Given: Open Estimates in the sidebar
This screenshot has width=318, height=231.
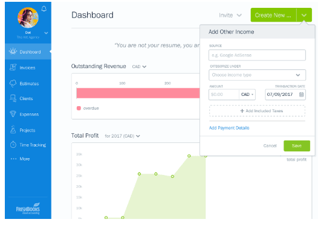Looking at the screenshot, I should (x=29, y=84).
